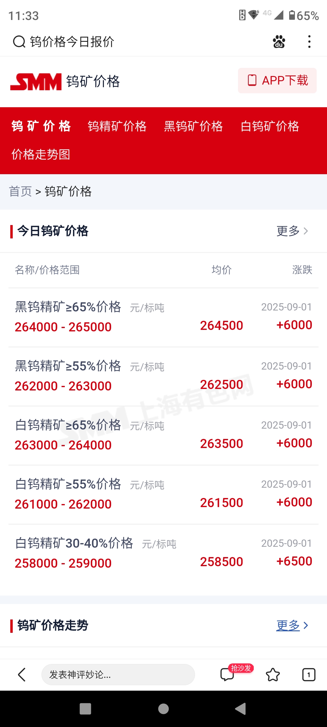Tap the Android home circle button
Screen dimensions: 327x727
pos(163,709)
